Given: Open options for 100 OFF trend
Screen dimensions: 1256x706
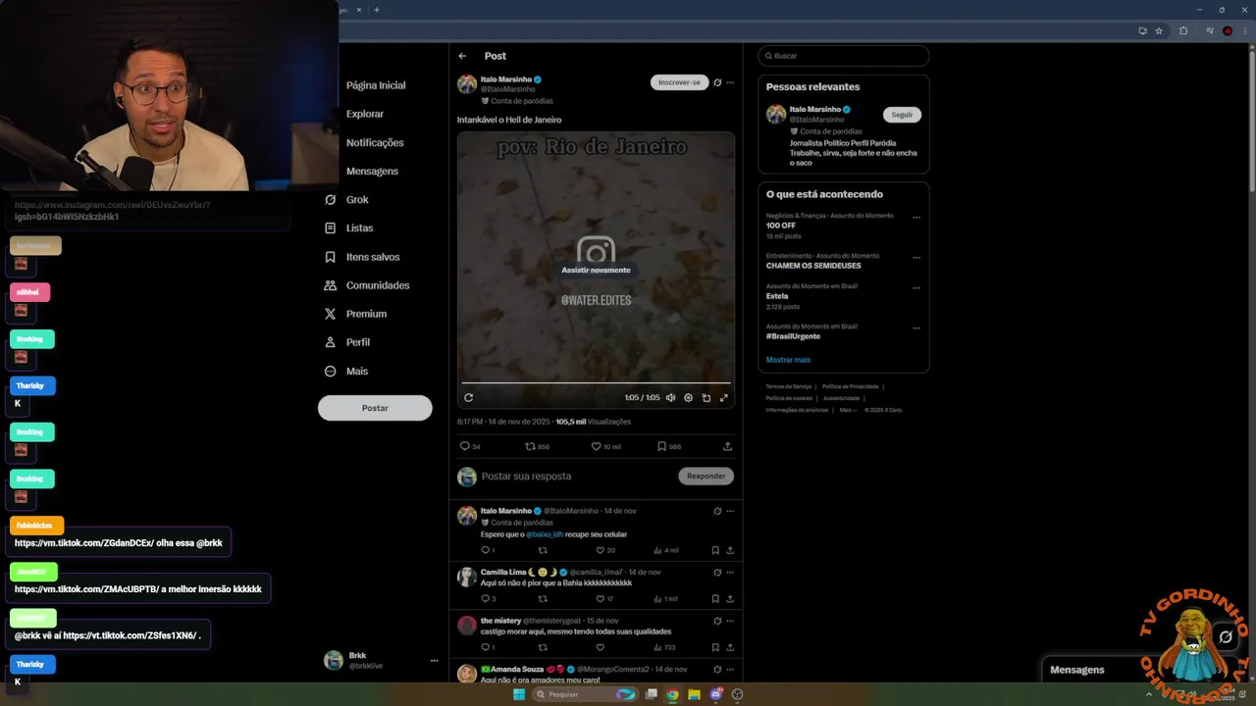Looking at the screenshot, I should click(916, 218).
